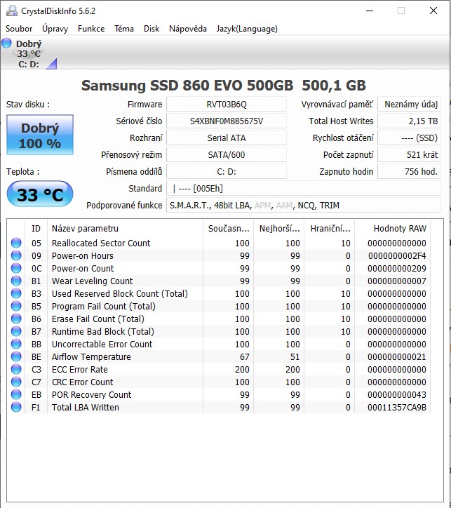Click the Současn... column header

(x=229, y=229)
